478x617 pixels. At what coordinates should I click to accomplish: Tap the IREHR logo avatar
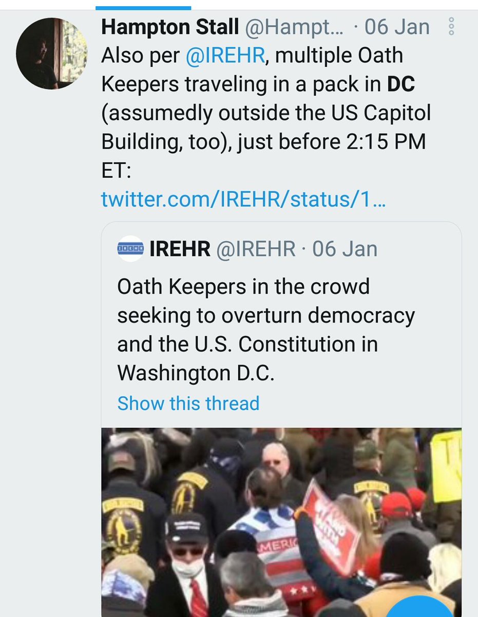coord(130,249)
